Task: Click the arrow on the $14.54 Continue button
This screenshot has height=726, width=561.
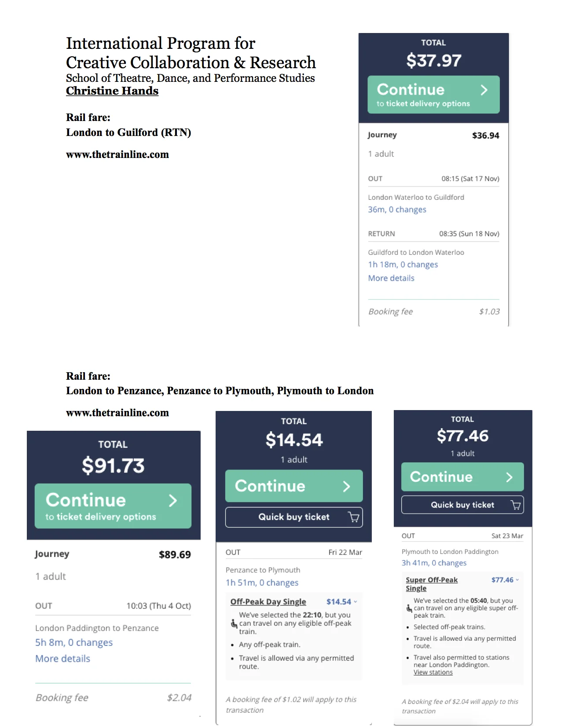Action: point(347,486)
